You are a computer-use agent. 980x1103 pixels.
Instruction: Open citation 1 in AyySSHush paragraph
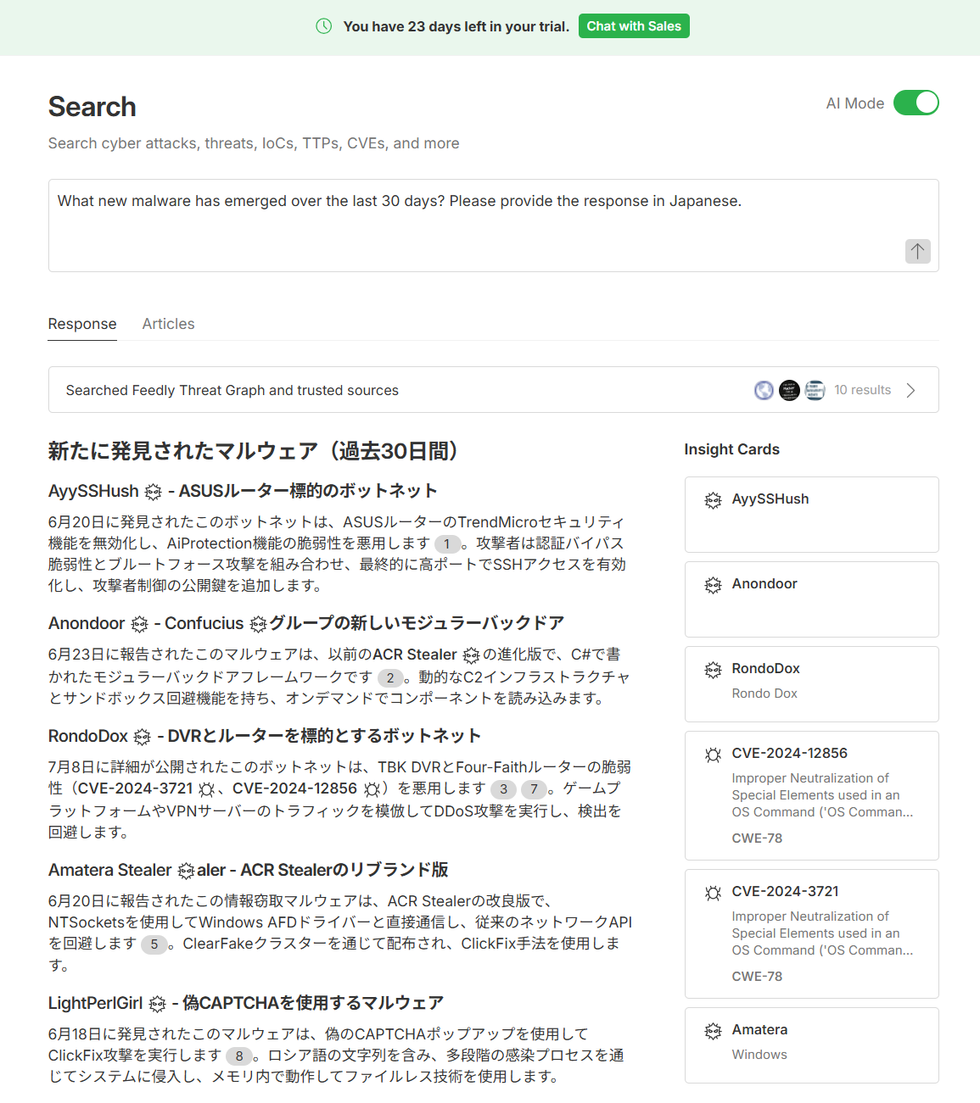click(447, 544)
